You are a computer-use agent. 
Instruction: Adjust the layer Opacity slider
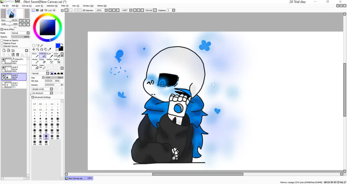(x=20, y=37)
